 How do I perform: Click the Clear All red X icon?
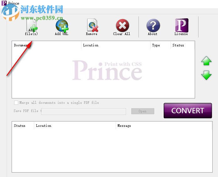coord(122,26)
